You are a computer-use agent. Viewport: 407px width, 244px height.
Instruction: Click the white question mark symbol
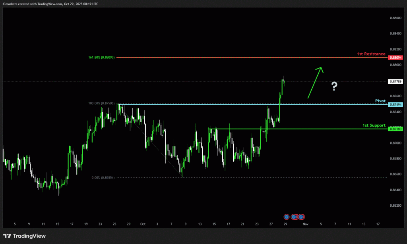pos(334,86)
